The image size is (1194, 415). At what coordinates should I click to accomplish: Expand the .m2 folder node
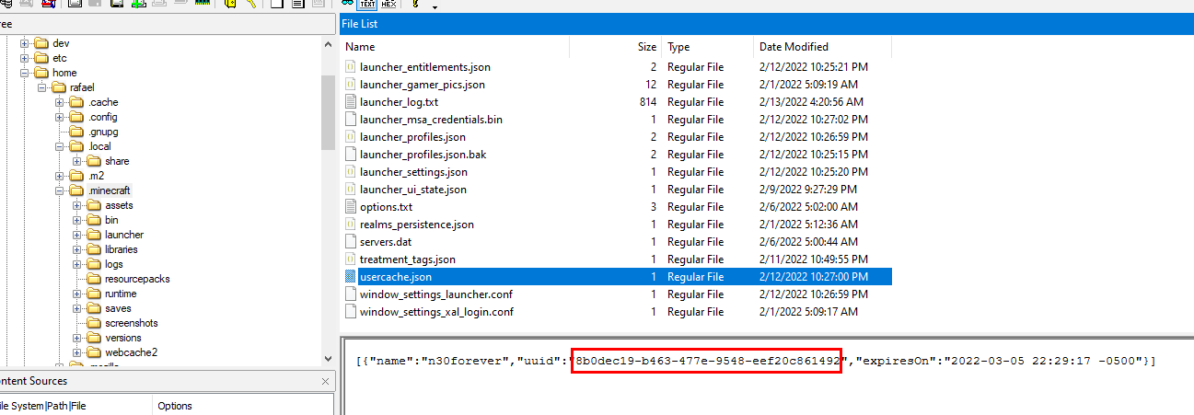[x=60, y=176]
